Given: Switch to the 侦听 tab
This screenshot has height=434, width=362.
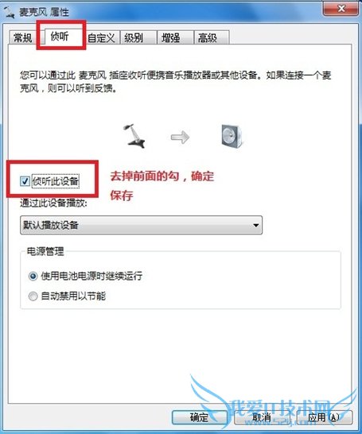Looking at the screenshot, I should (x=60, y=37).
